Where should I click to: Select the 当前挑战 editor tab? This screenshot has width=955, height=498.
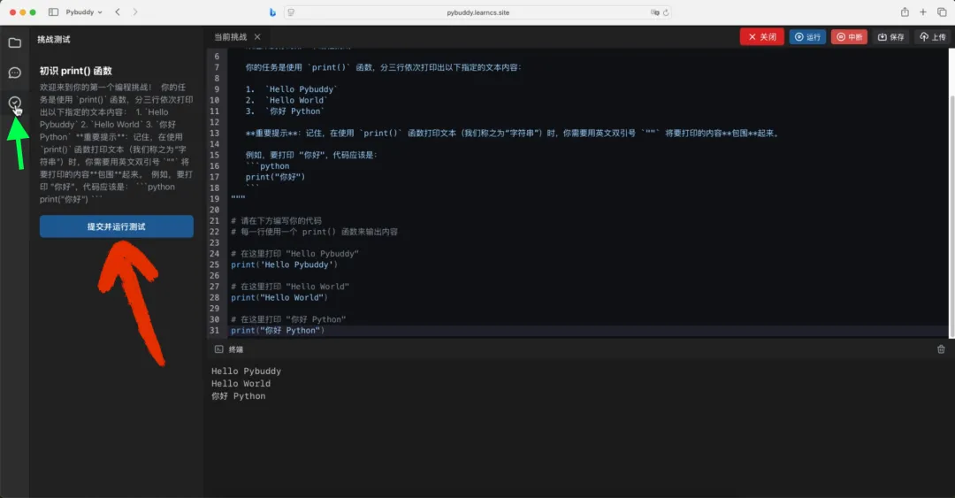click(230, 37)
